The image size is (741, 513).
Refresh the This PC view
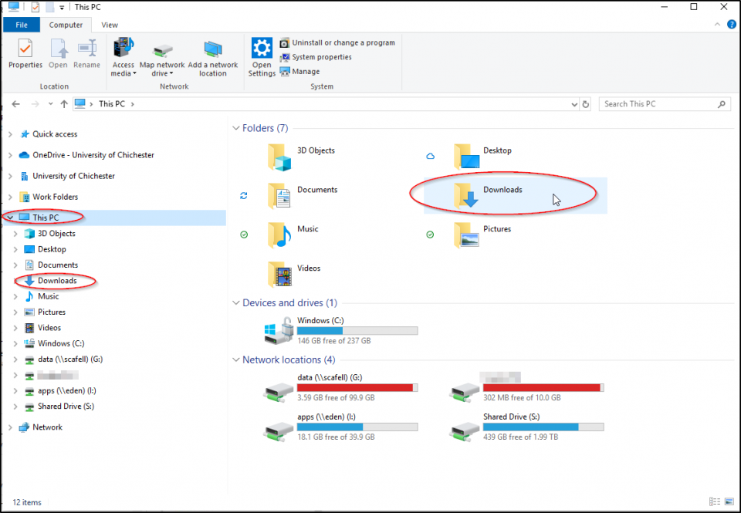pos(586,104)
